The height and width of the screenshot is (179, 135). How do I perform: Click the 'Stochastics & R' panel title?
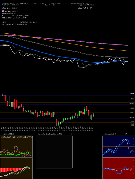point(110,134)
